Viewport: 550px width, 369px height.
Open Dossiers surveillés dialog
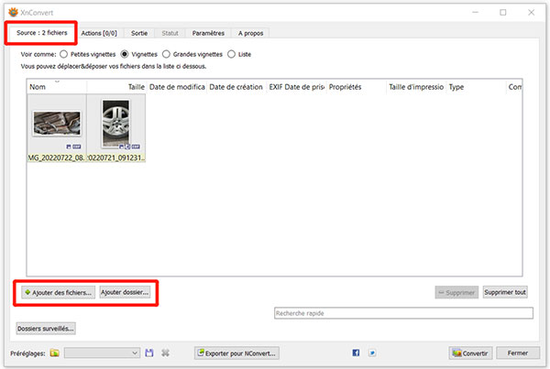(46, 329)
